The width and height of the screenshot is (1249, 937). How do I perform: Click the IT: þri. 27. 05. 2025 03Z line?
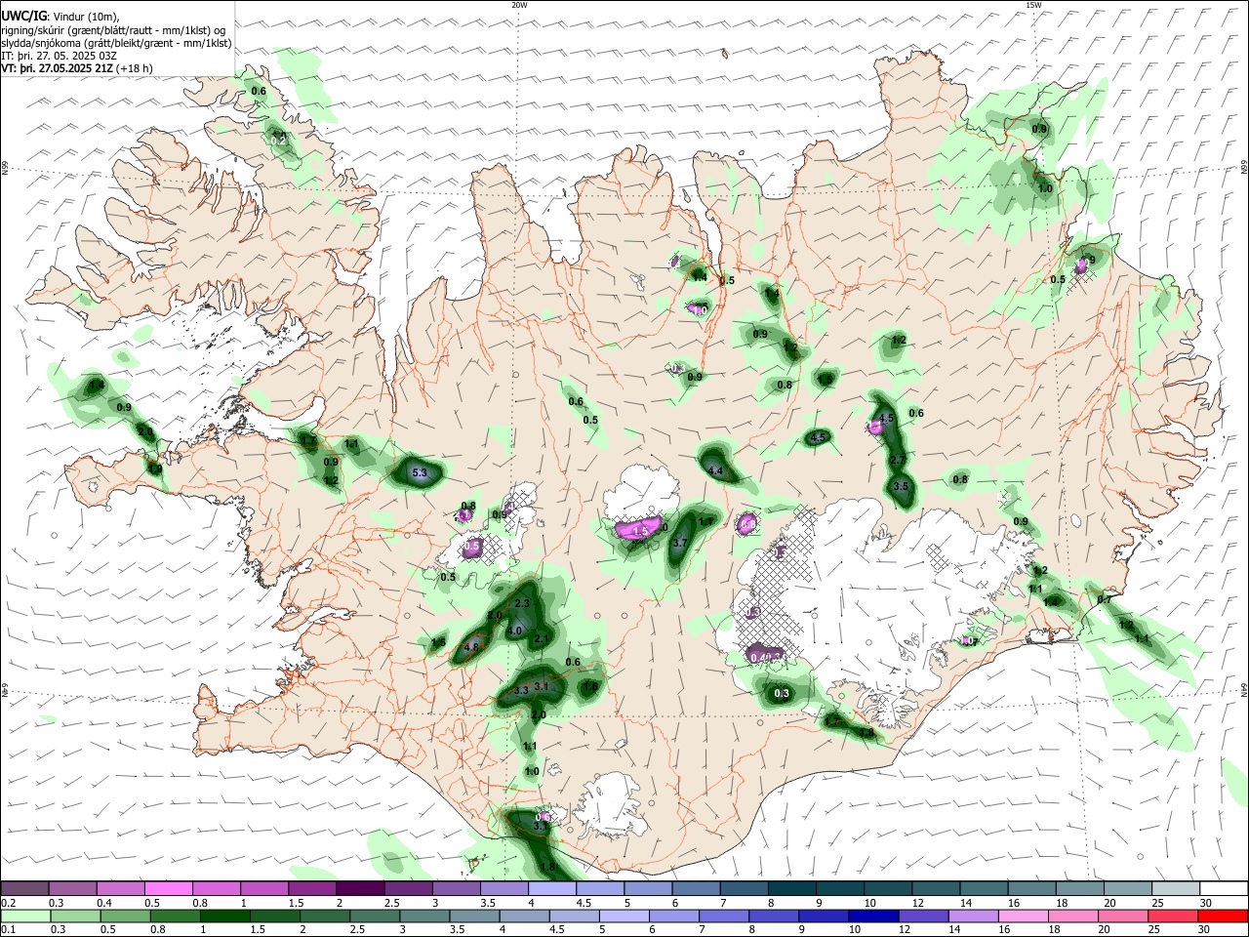coord(59,56)
